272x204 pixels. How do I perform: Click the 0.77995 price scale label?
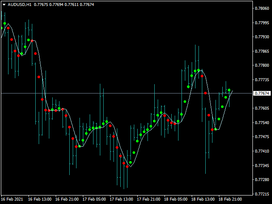pos(262,23)
